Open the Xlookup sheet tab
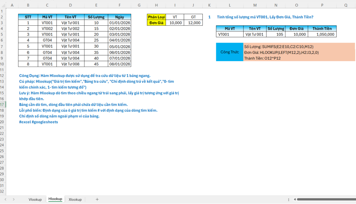 75,199
